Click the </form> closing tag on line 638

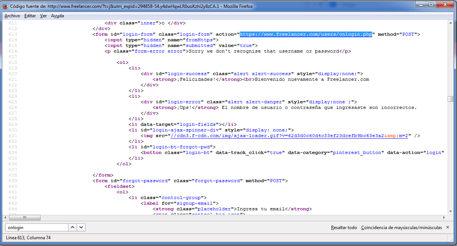tap(103, 175)
